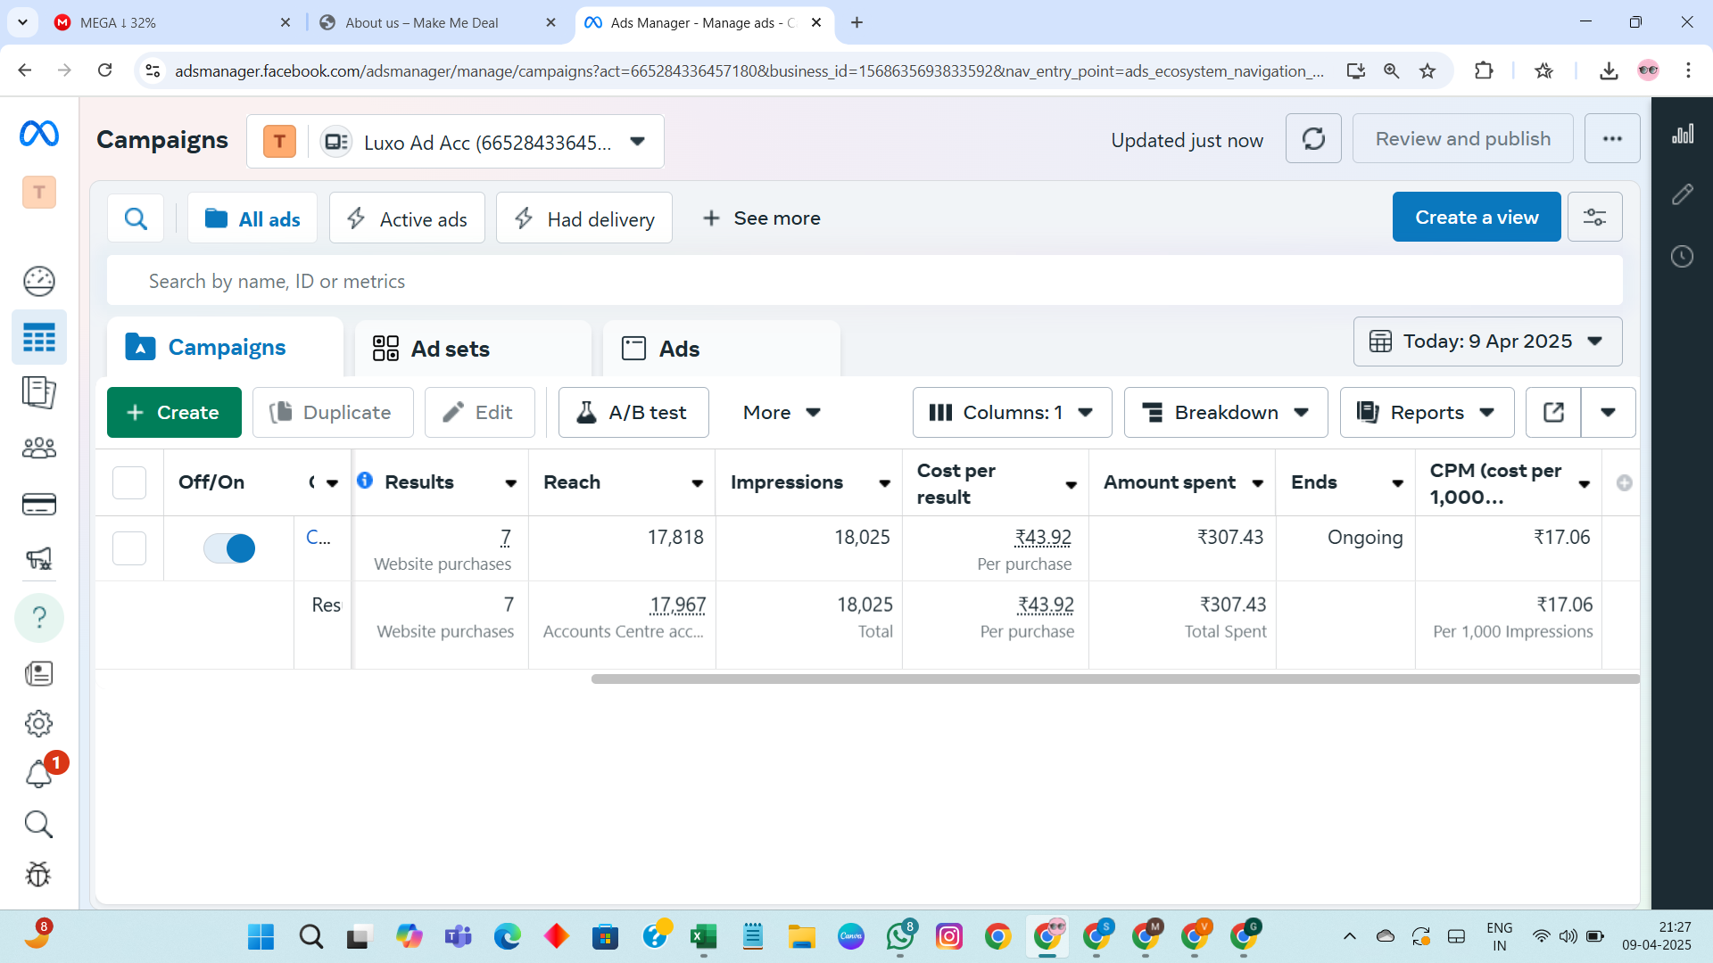Open the Breakdown dropdown

point(1225,412)
